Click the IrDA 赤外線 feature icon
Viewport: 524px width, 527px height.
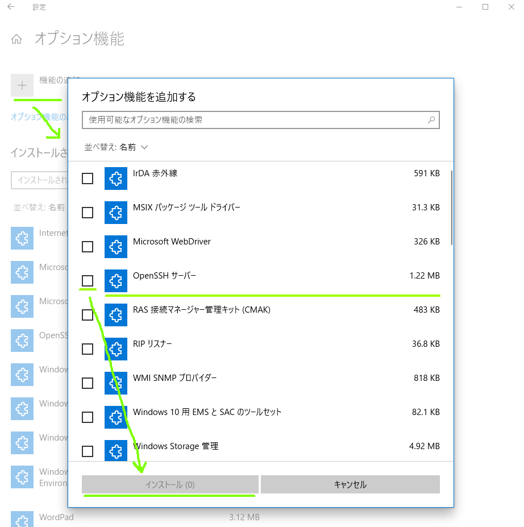pos(116,179)
